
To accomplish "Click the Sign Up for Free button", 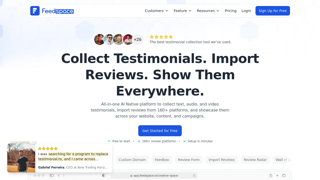I will point(273,11).
